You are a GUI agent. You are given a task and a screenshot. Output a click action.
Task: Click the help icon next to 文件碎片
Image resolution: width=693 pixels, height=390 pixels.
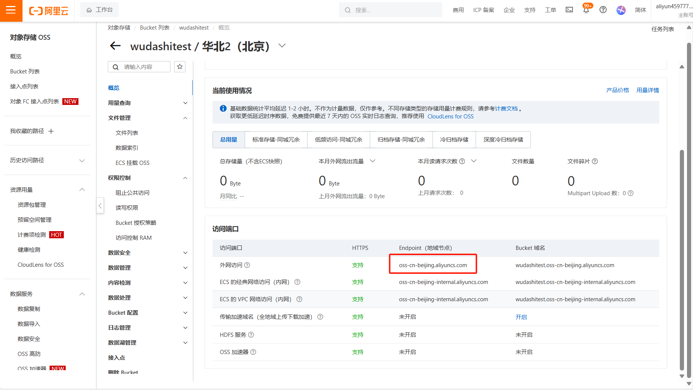point(595,161)
